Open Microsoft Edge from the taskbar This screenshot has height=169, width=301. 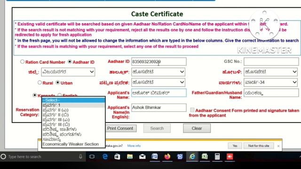105,156
